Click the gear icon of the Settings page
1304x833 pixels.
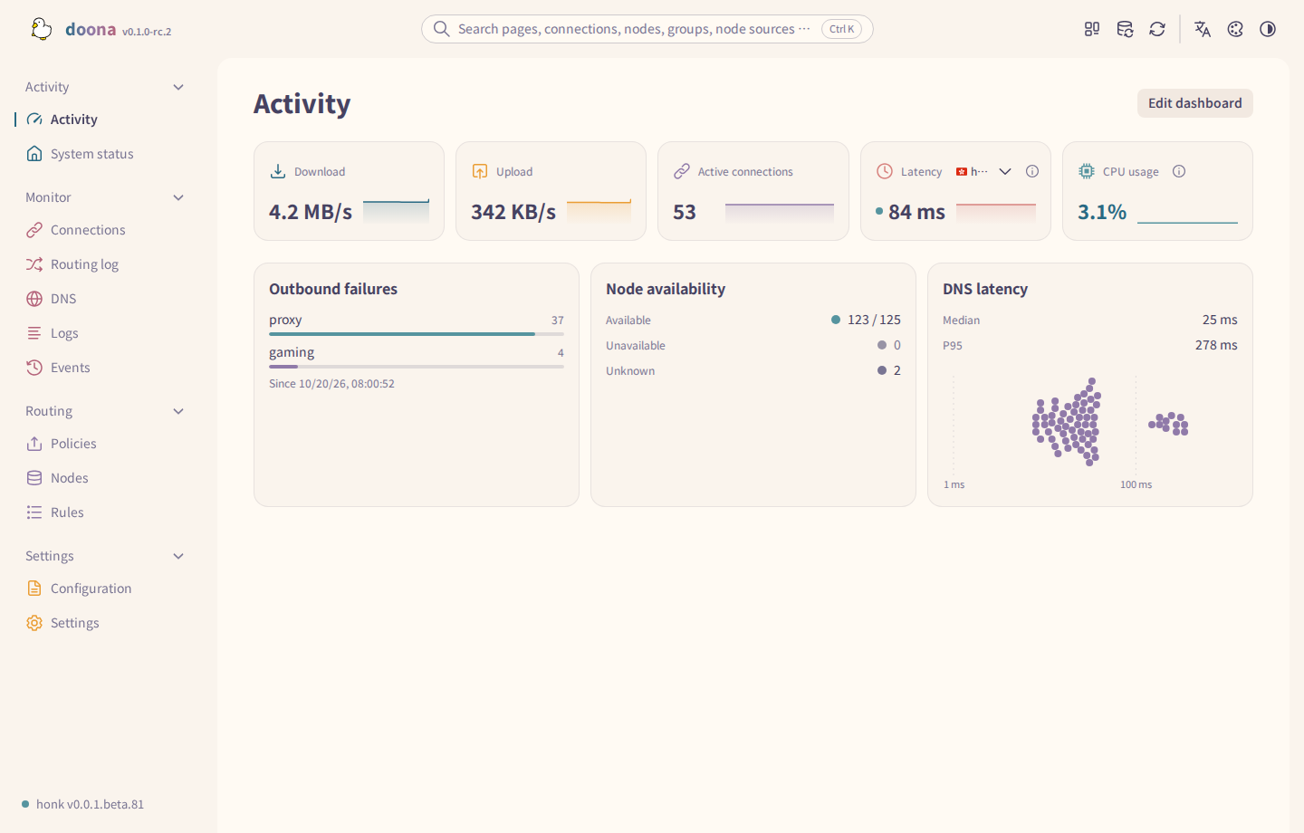[34, 623]
